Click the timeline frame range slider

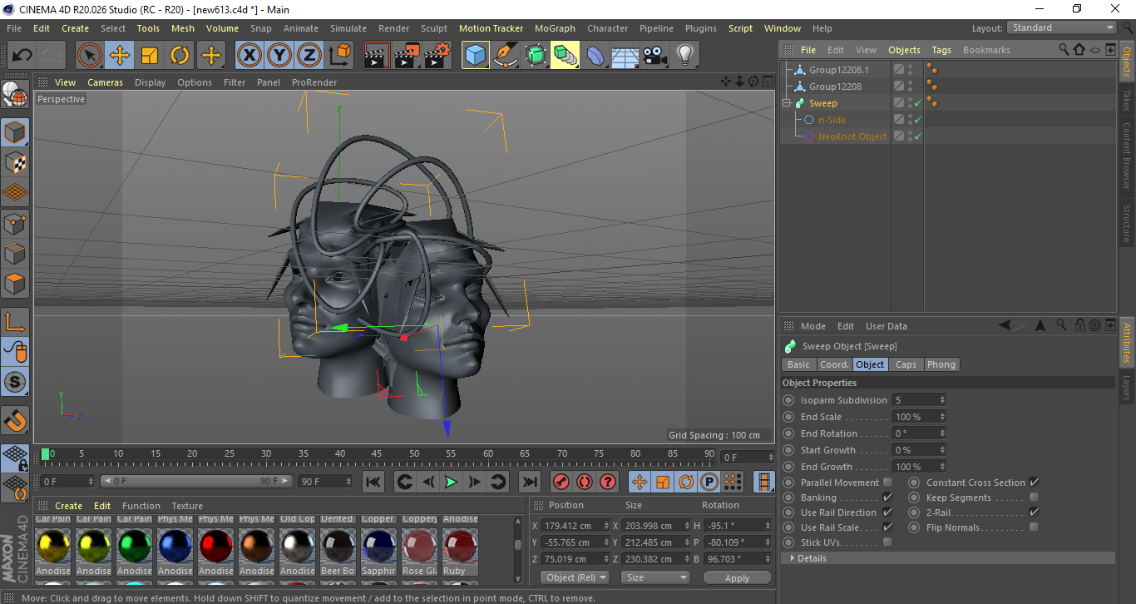tap(196, 482)
